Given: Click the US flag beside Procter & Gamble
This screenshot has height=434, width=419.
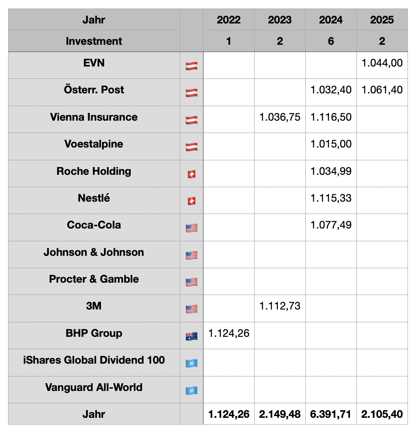Looking at the screenshot, I should [191, 282].
